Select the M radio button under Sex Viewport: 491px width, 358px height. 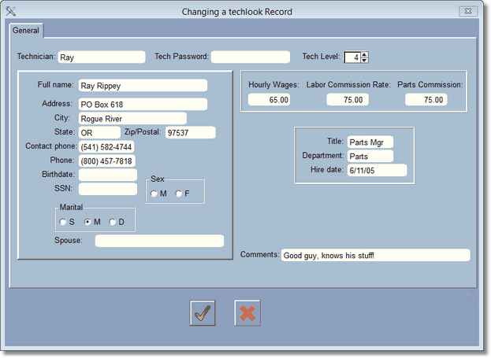[154, 194]
